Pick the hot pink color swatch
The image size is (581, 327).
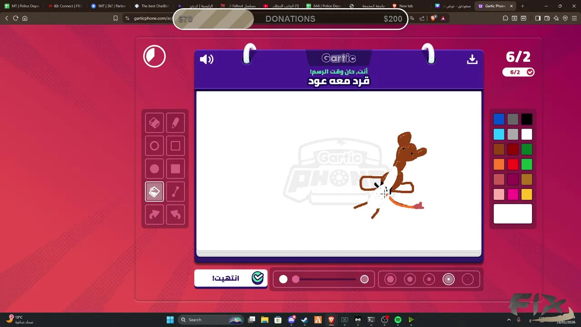click(x=512, y=194)
